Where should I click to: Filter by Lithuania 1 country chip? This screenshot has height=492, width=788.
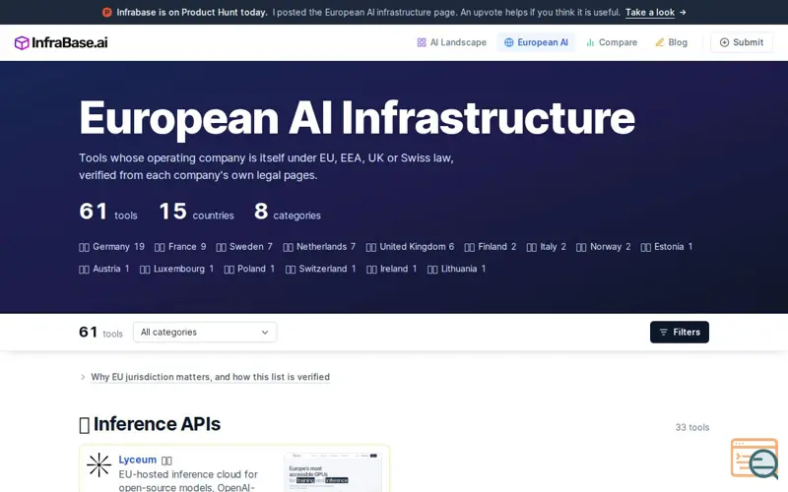click(456, 269)
